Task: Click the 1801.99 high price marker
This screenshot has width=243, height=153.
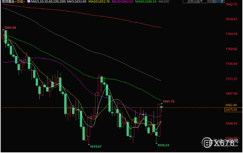Action: 10,28
